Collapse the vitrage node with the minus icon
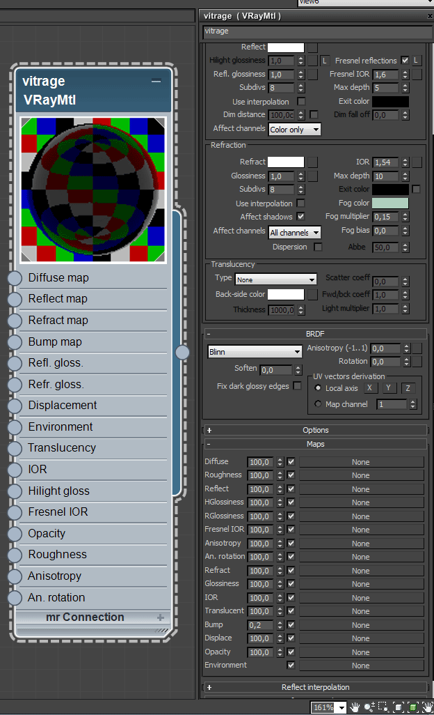The height and width of the screenshot is (715, 434). tap(156, 81)
